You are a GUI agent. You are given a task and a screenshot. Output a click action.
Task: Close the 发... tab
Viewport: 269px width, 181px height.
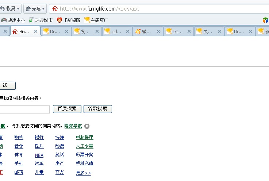[x=97, y=31]
